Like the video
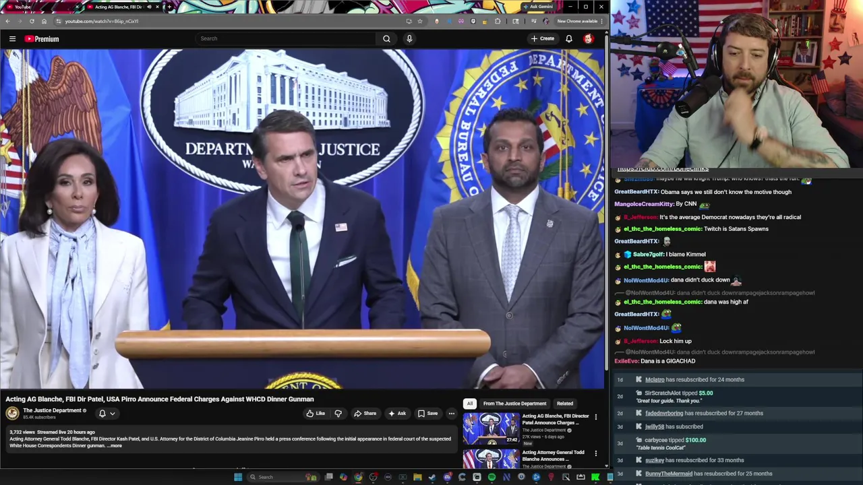This screenshot has width=863, height=485. [x=315, y=414]
